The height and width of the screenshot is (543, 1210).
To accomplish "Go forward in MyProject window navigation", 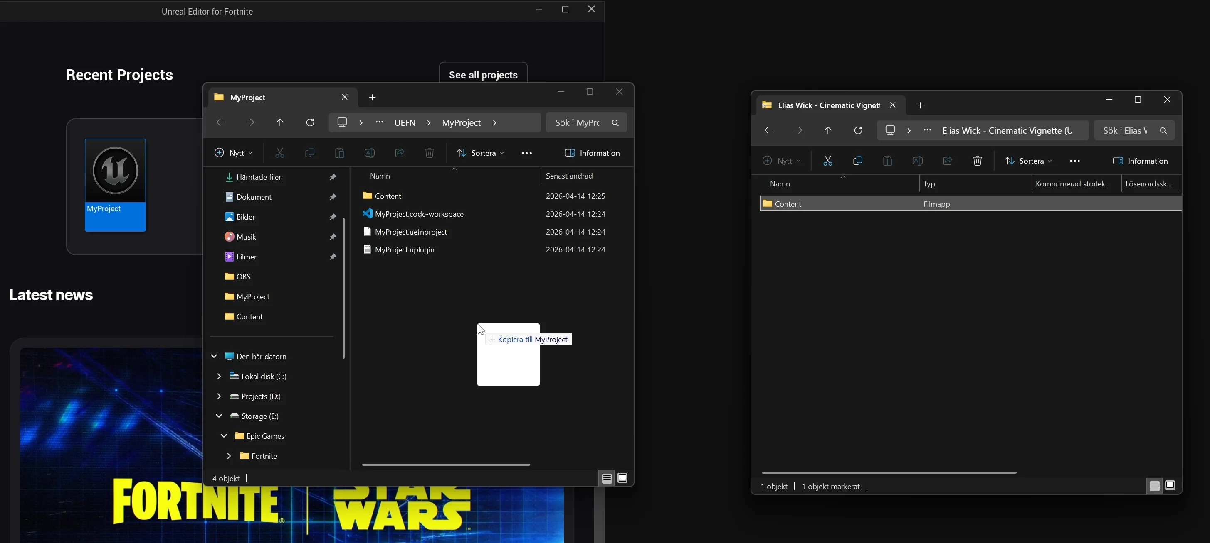I will 250,123.
